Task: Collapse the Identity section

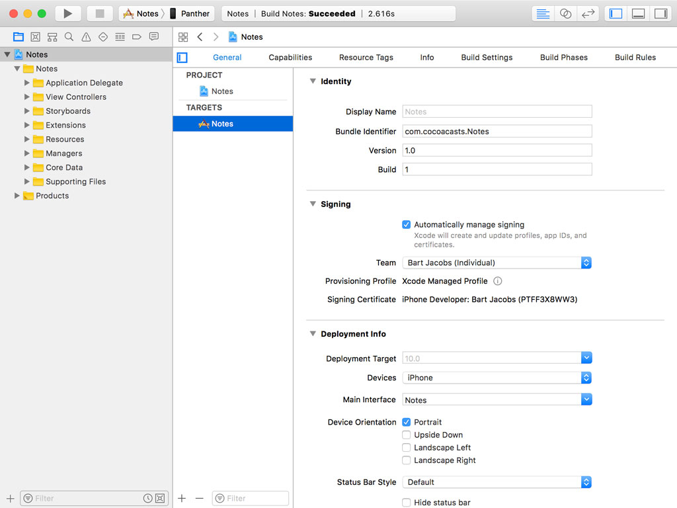Action: click(313, 81)
